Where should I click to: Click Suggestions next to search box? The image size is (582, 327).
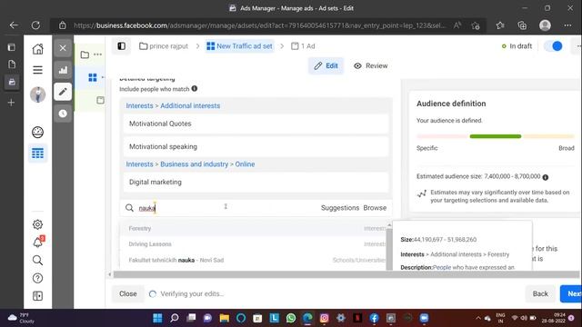[340, 208]
